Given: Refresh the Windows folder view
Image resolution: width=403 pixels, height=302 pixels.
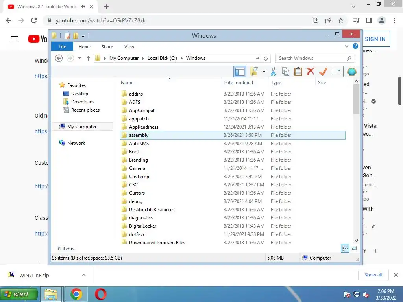Looking at the screenshot, I should 266,58.
